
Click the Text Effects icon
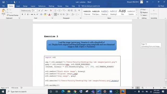(41, 14)
